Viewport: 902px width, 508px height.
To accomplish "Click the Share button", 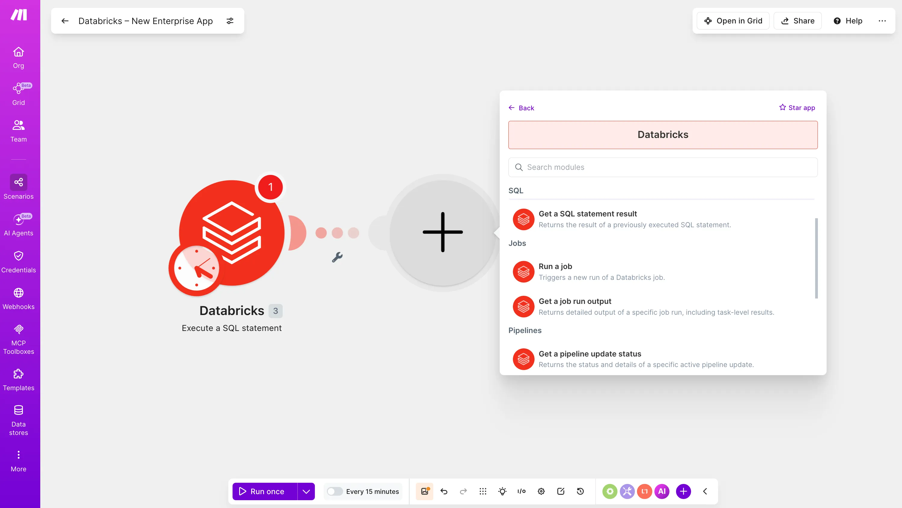I will (798, 21).
